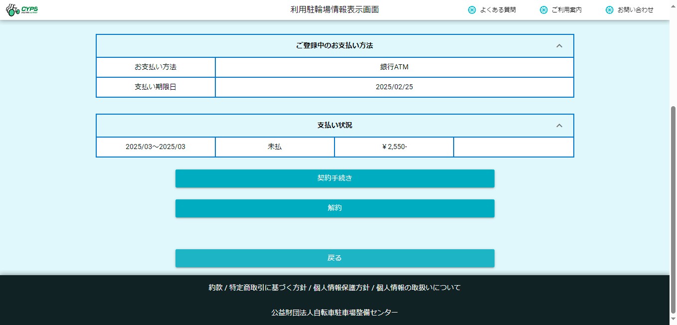Viewport: 677px width, 325px height.
Task: Open the 個人情報の取扱いについて footer link
Action: click(x=418, y=288)
